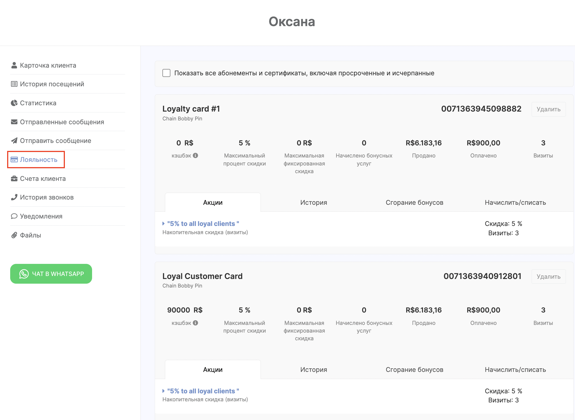Enable showing all expired subscriptions checkbox

(x=166, y=73)
